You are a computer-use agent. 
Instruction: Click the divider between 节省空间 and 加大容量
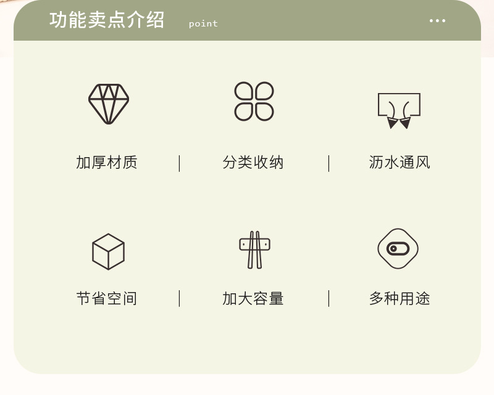179,298
